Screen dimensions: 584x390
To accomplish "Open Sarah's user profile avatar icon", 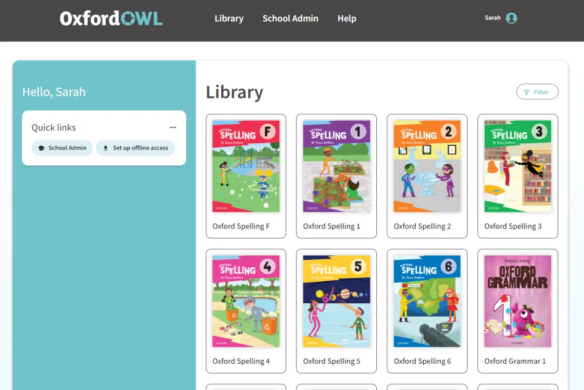I will [x=511, y=18].
